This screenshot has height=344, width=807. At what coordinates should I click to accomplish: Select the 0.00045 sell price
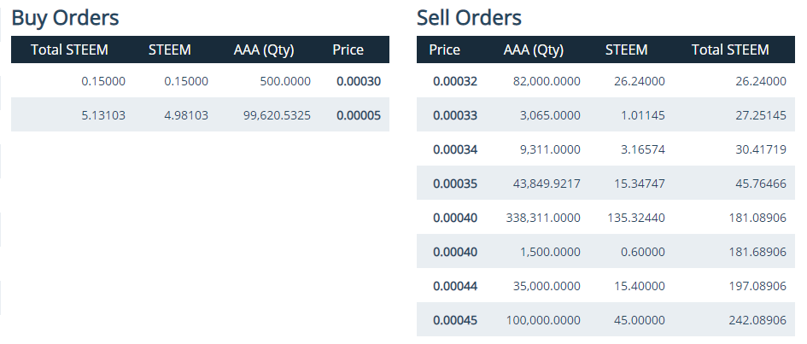(455, 320)
